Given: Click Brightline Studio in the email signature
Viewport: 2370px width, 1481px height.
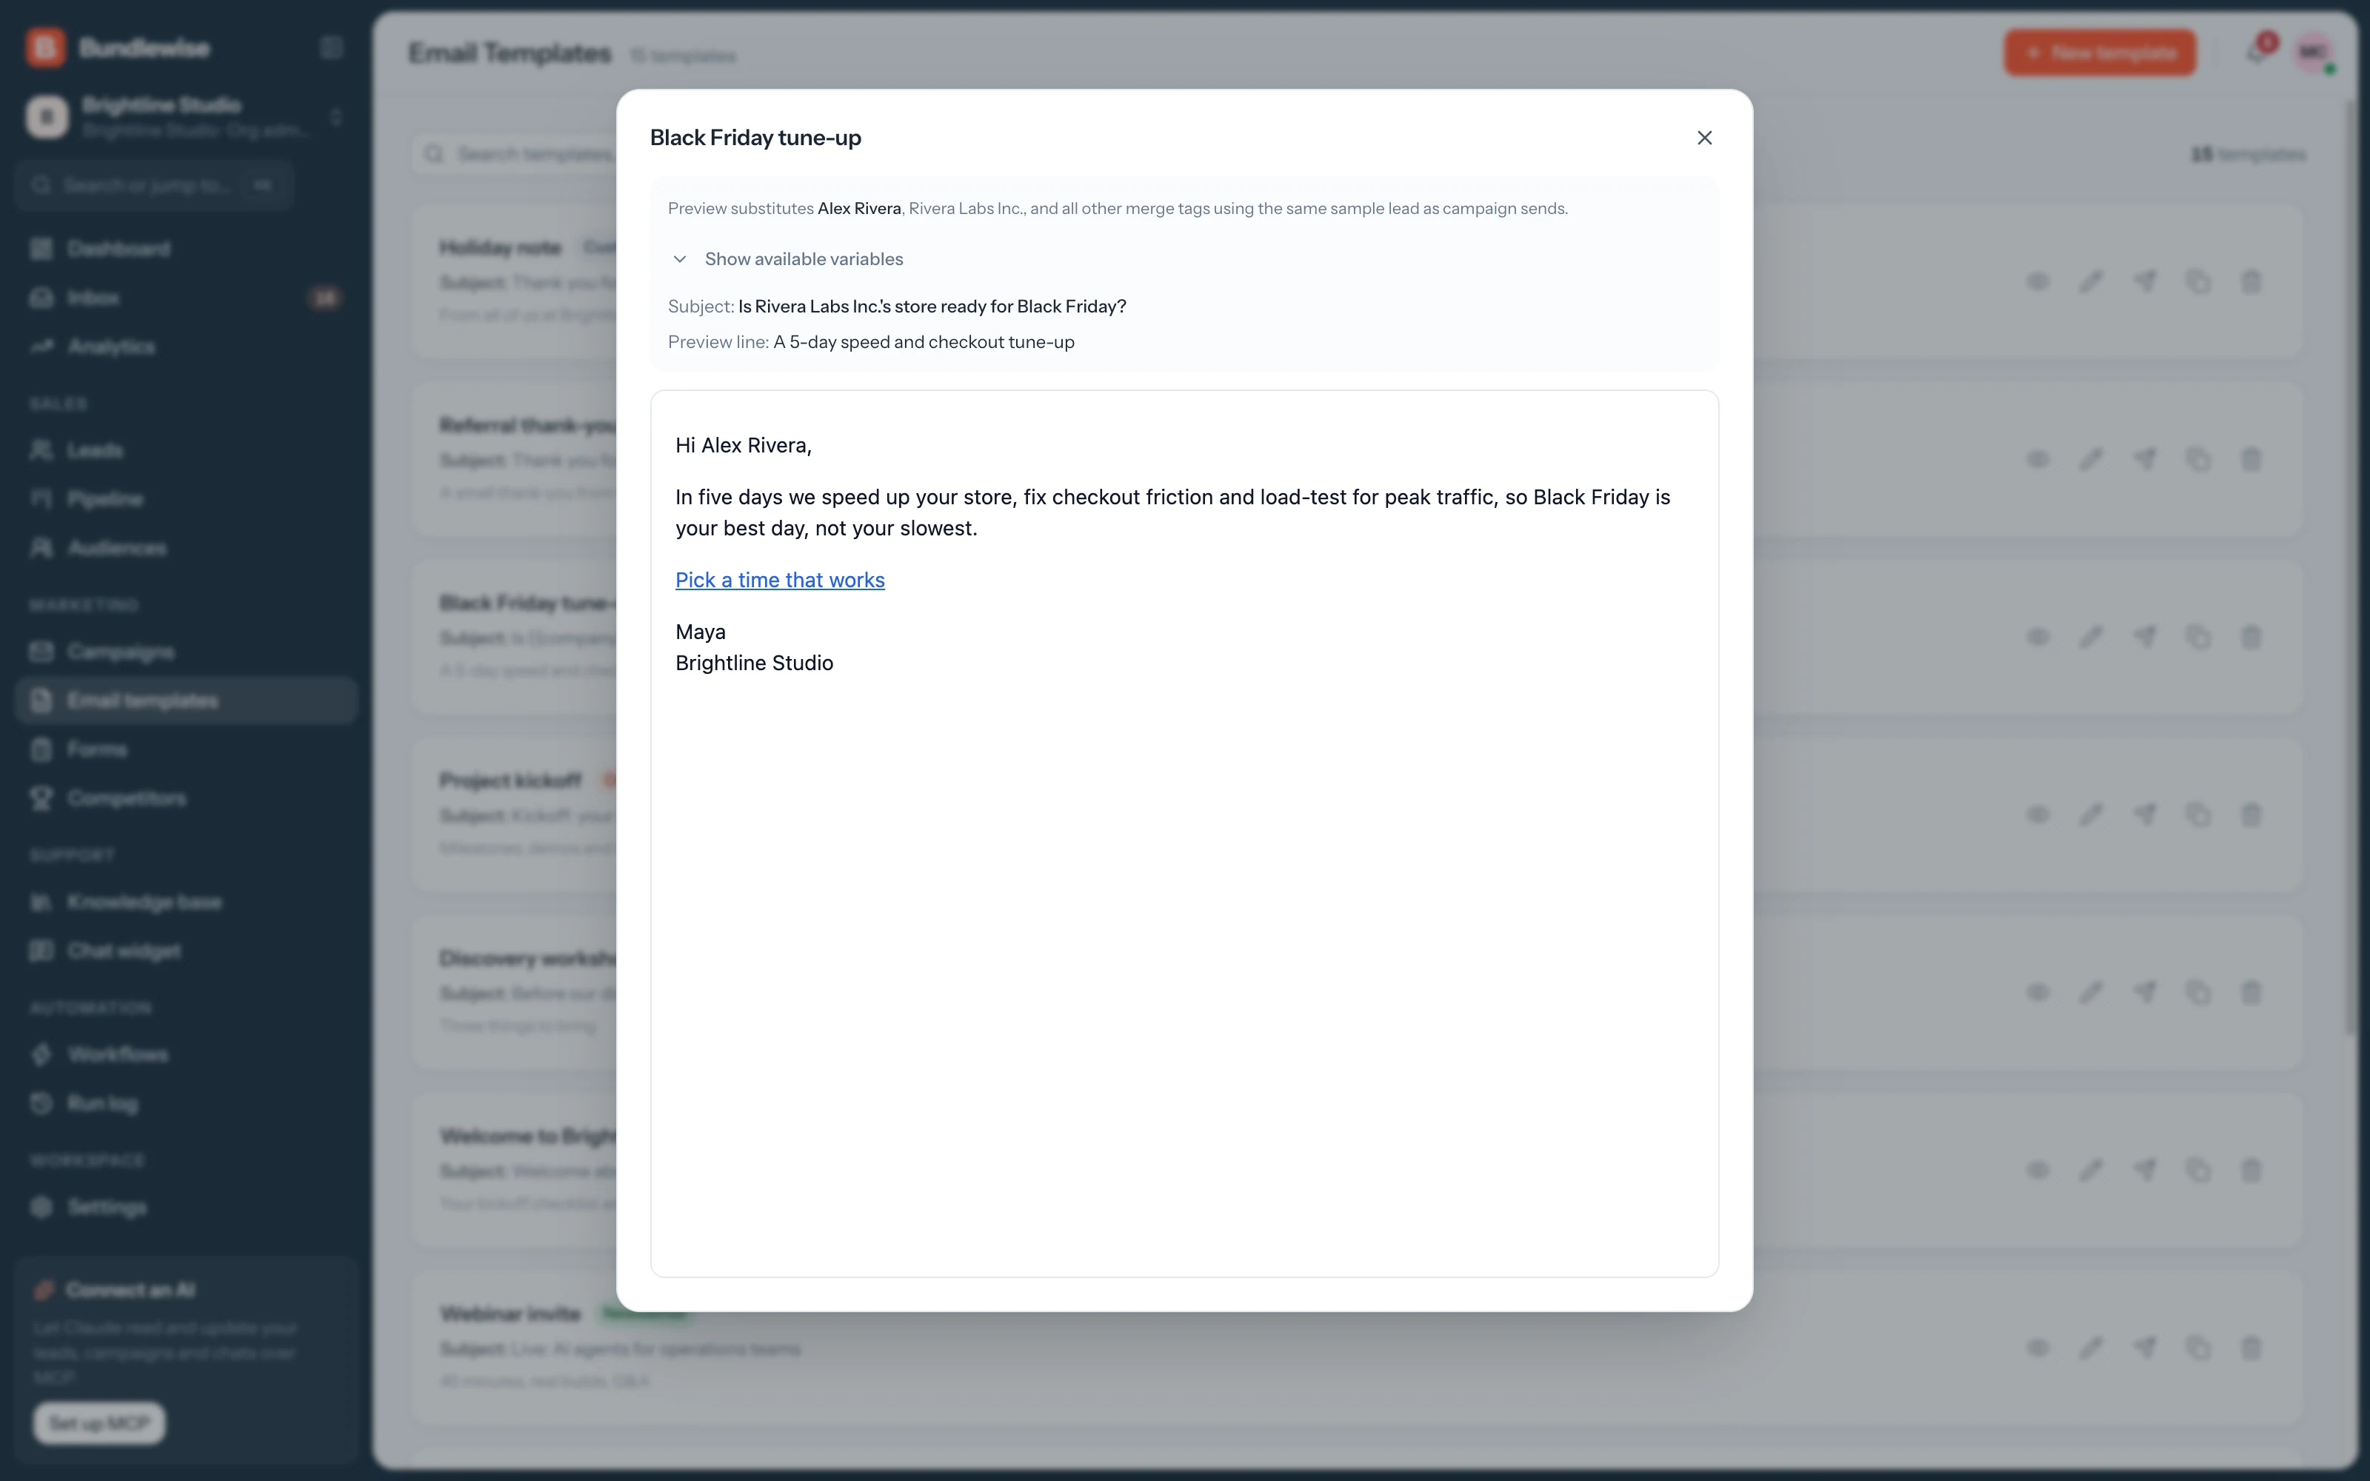Looking at the screenshot, I should (754, 663).
